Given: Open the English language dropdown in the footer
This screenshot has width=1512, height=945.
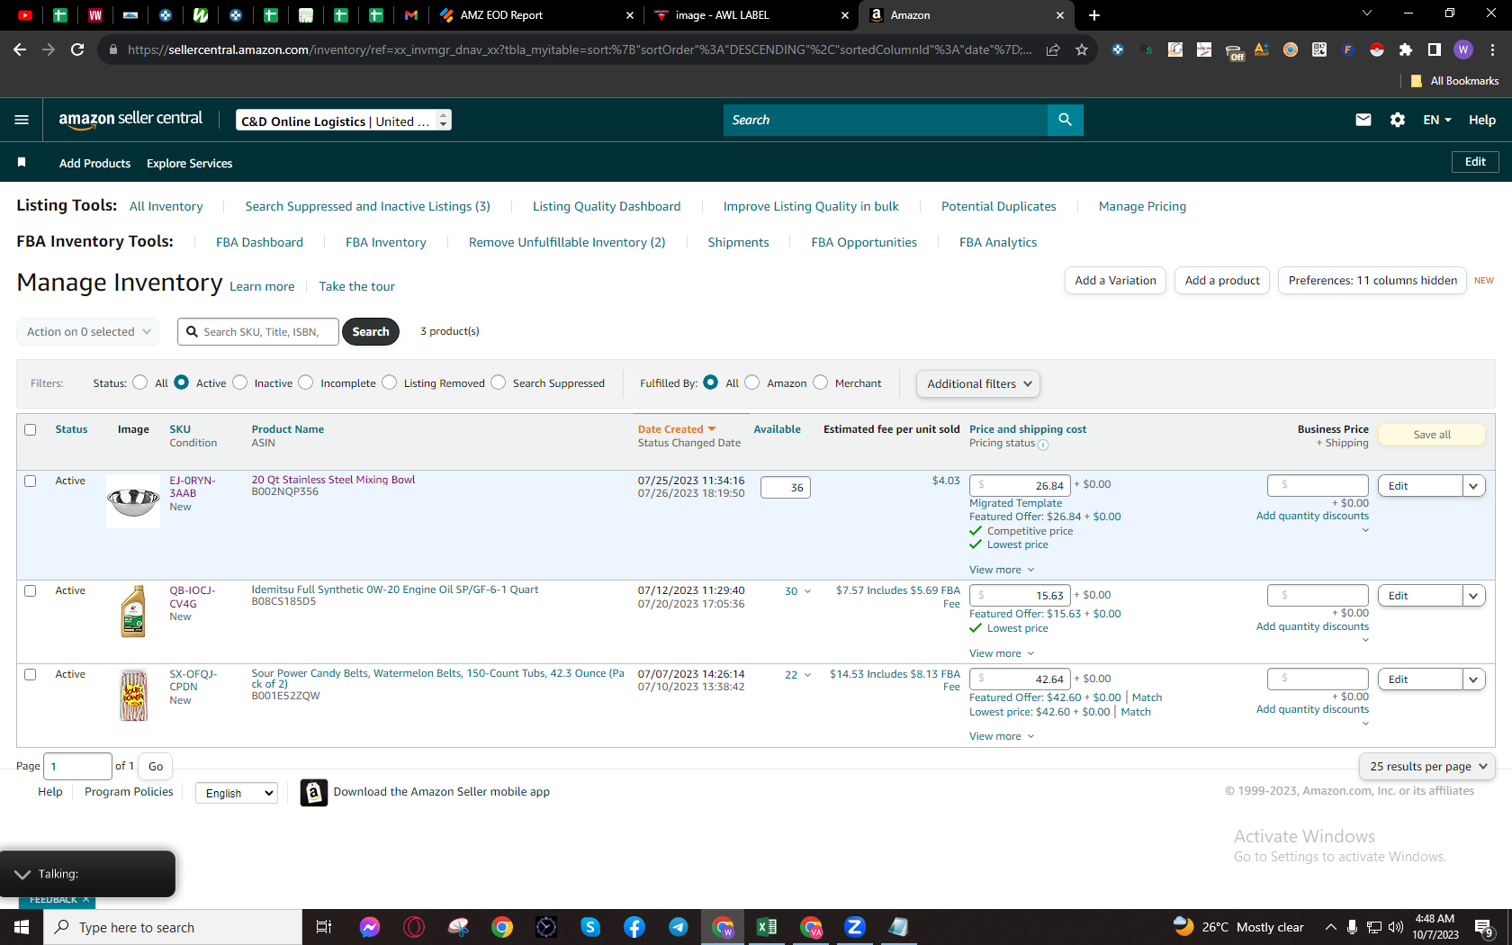Looking at the screenshot, I should [x=236, y=793].
